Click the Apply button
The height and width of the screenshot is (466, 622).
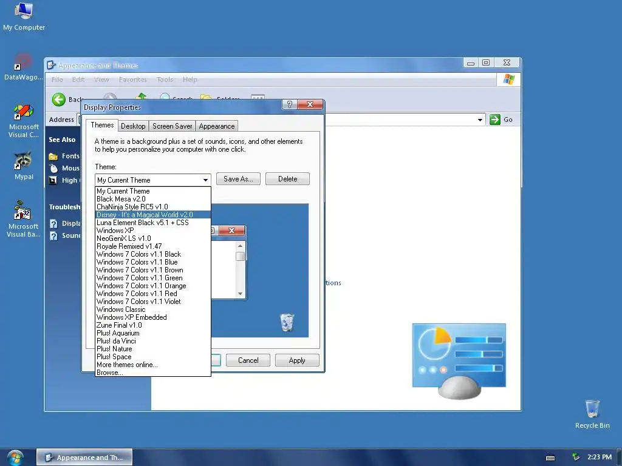[x=297, y=360]
